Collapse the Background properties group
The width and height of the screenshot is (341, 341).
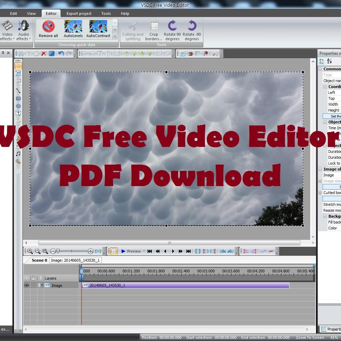325,216
